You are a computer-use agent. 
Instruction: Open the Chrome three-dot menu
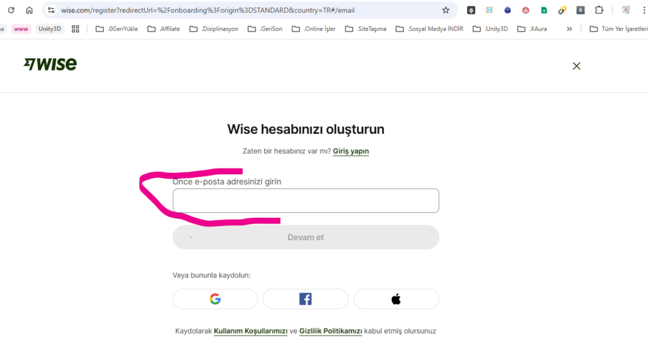point(644,10)
